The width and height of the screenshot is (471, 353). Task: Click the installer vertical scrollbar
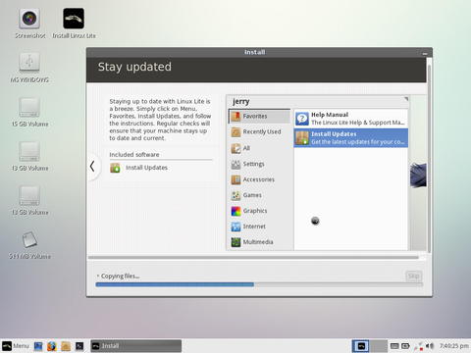coord(429,159)
